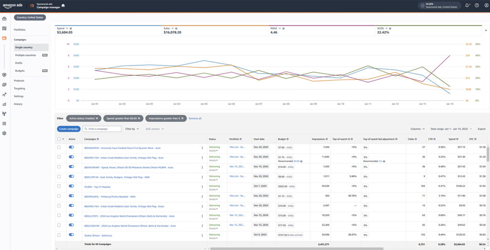The image size is (490, 250).
Task: Show info icon beside Spend metric title
Action: tap(71, 28)
